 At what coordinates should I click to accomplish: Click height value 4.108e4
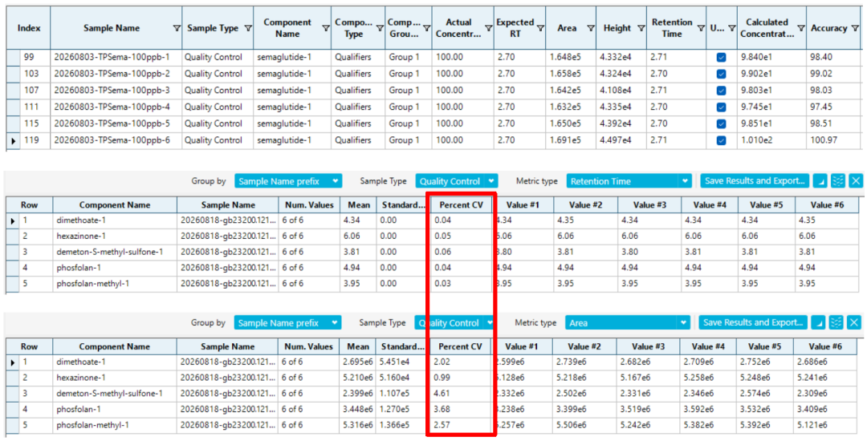pos(615,91)
